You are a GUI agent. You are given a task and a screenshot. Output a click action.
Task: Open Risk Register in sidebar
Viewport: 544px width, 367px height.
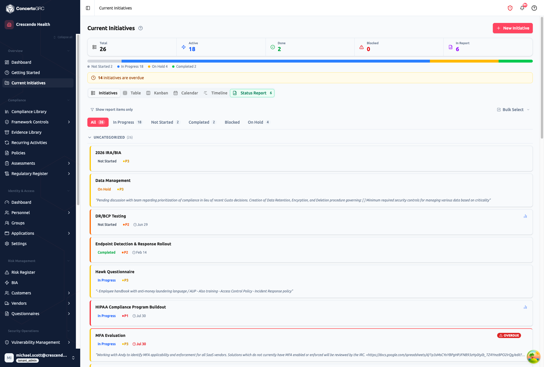coord(38,272)
